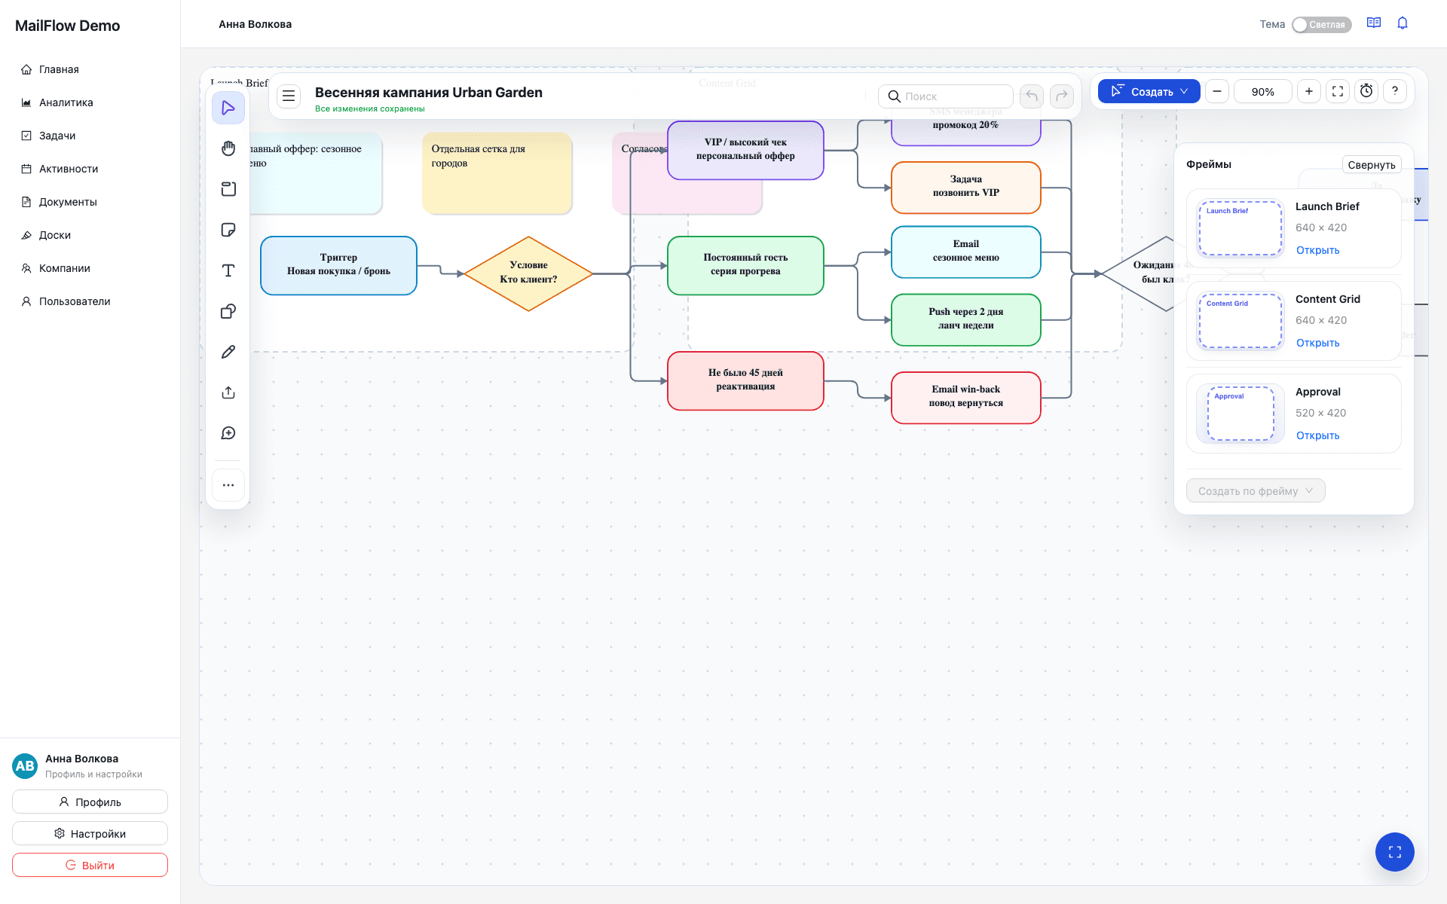This screenshot has width=1447, height=904.
Task: Activate the hand pan tool
Action: (x=228, y=148)
